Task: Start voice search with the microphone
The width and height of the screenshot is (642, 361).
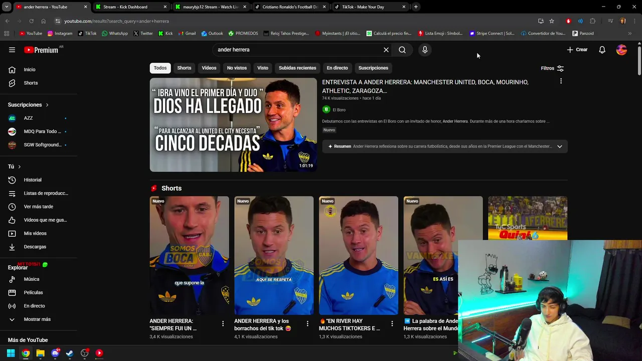Action: [425, 50]
